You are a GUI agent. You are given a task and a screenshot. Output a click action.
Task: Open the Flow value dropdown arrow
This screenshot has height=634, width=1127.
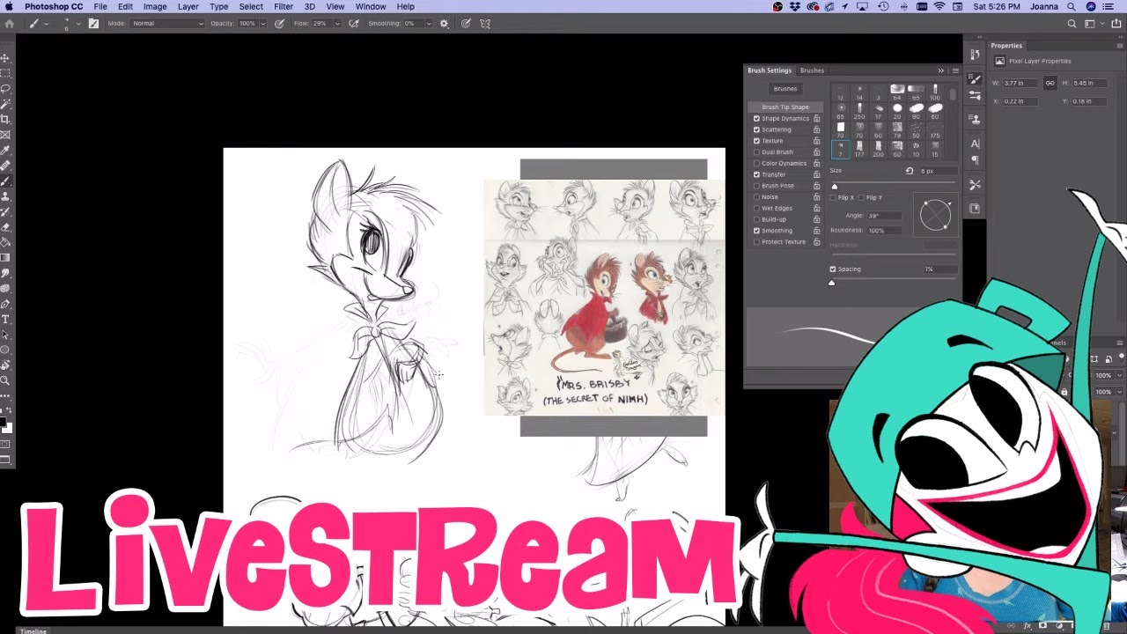tap(337, 24)
